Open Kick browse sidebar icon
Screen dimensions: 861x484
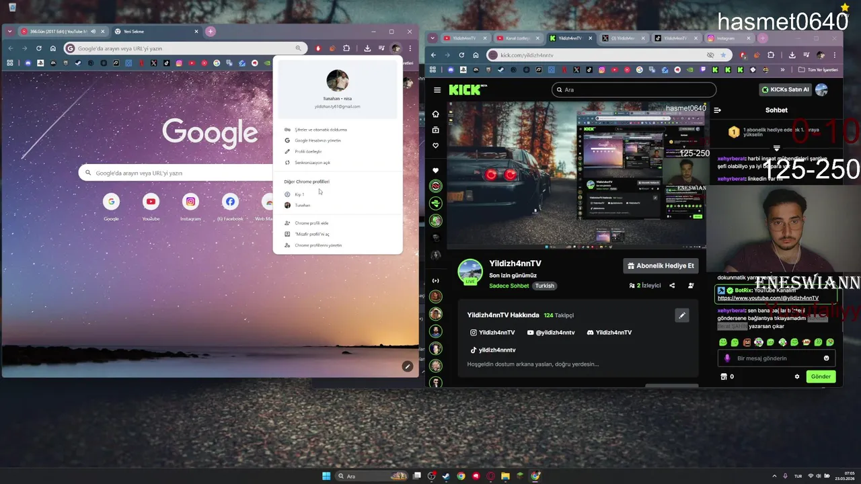pos(435,130)
